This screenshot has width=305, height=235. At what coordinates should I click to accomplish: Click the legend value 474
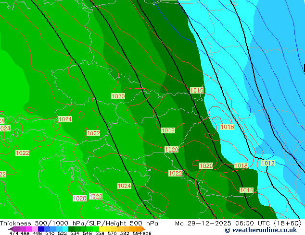[14, 233]
